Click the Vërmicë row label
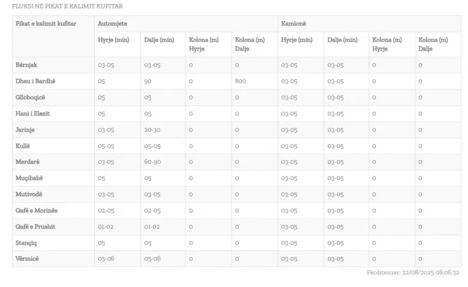 28,259
